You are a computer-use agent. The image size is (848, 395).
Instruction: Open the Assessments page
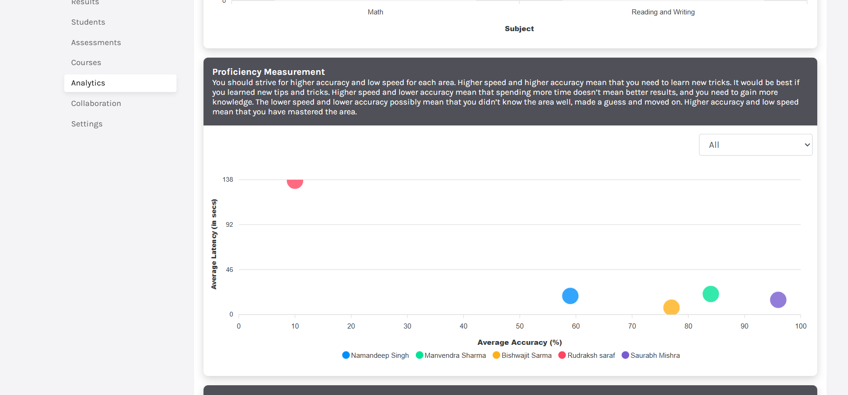96,43
